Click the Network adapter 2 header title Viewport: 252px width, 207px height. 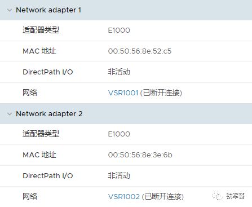coord(49,114)
